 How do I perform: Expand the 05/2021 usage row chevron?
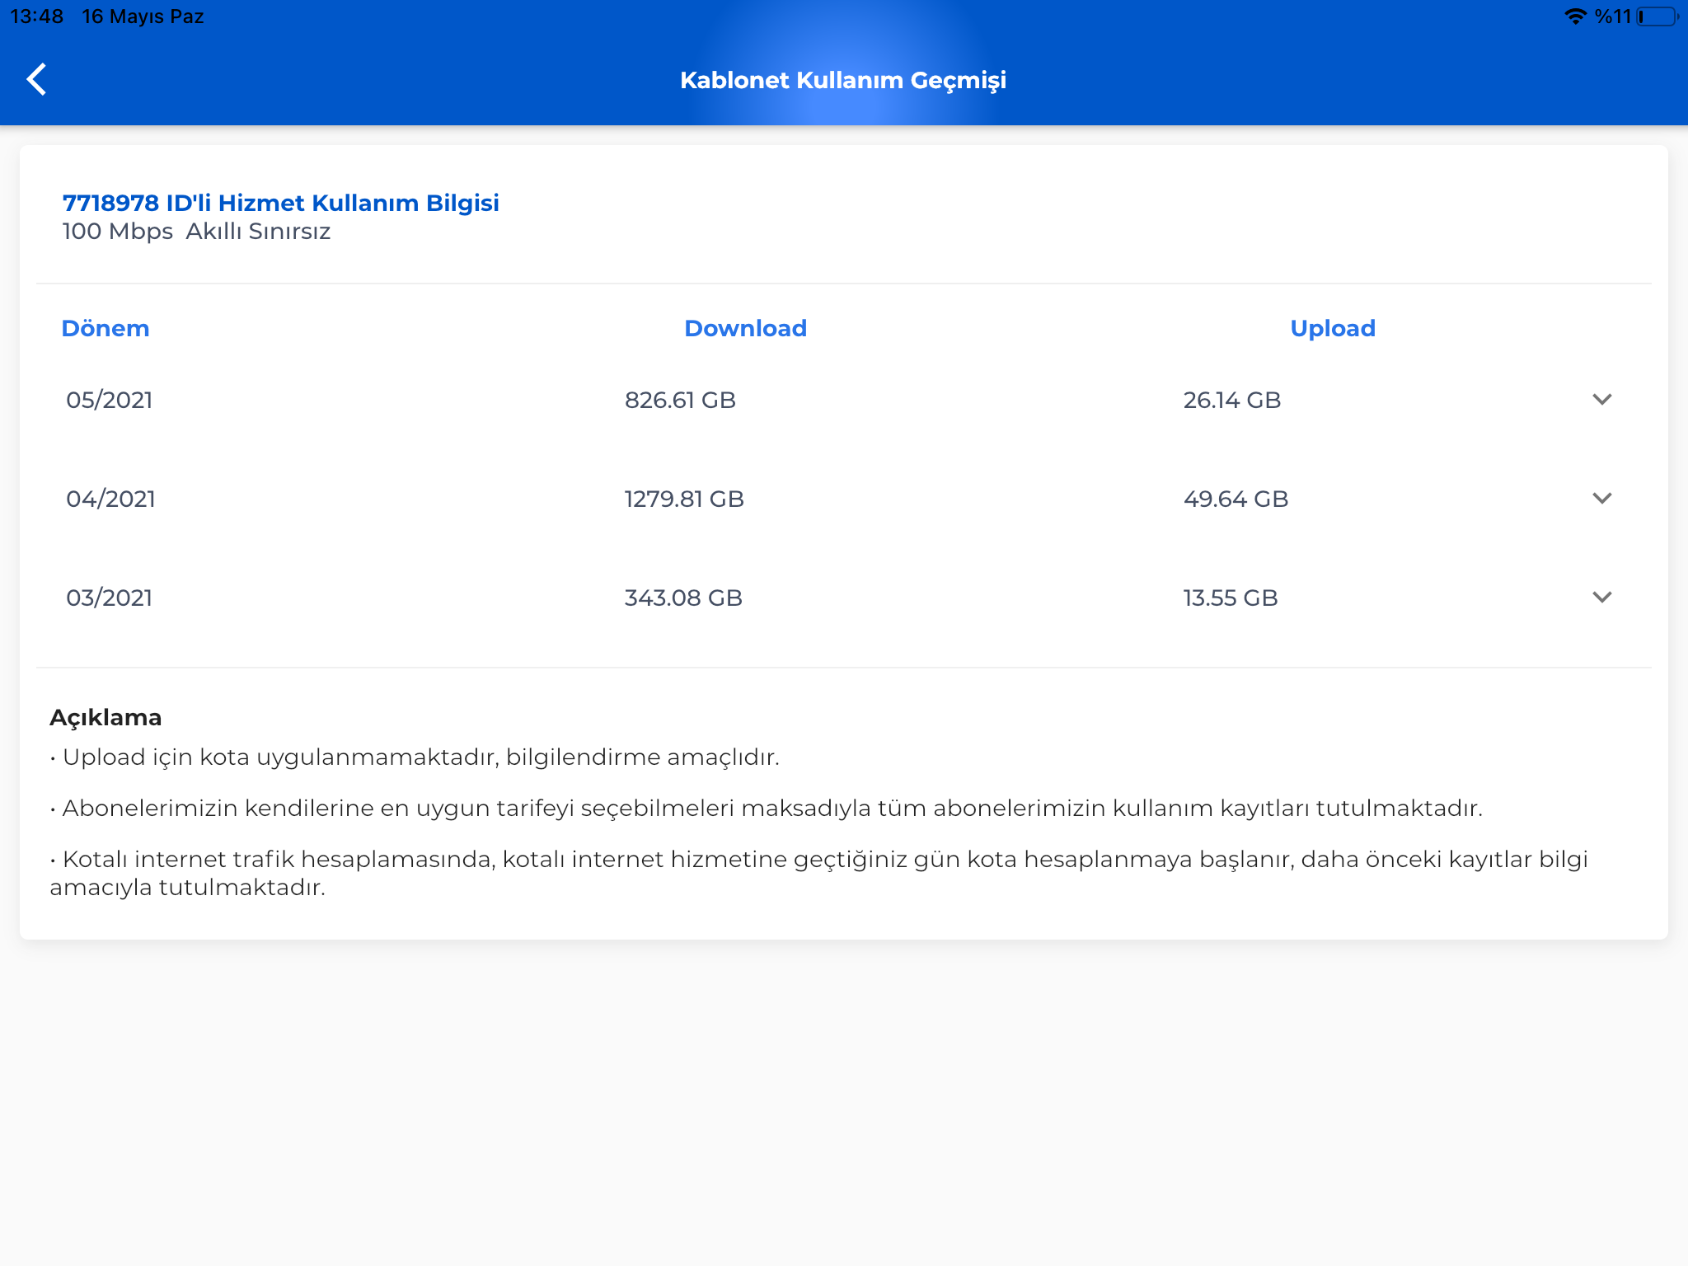pos(1601,400)
